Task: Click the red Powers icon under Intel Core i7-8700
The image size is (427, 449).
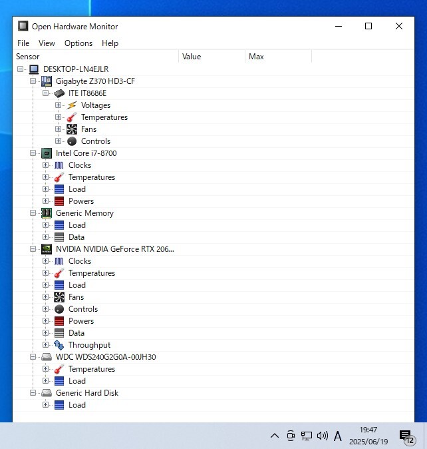Action: point(59,201)
